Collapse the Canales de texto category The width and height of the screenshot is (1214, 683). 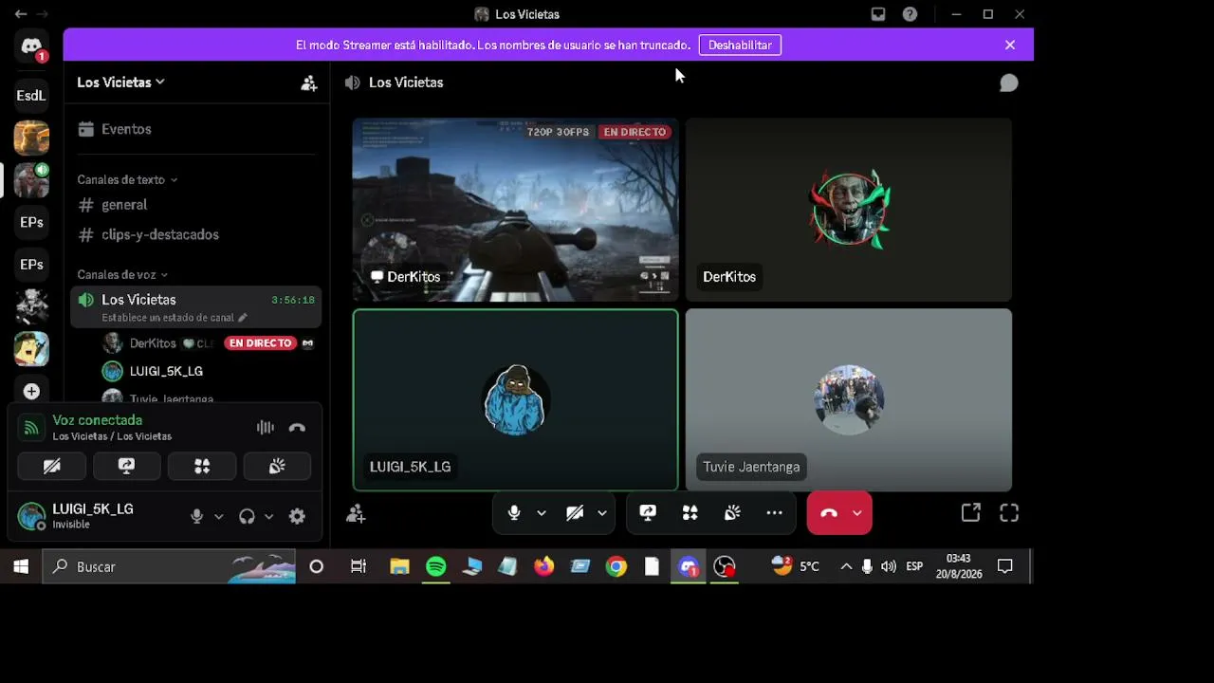pyautogui.click(x=127, y=179)
